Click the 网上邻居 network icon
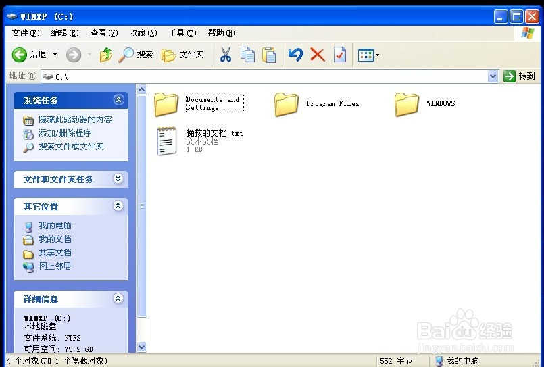The image size is (544, 367). 28,267
